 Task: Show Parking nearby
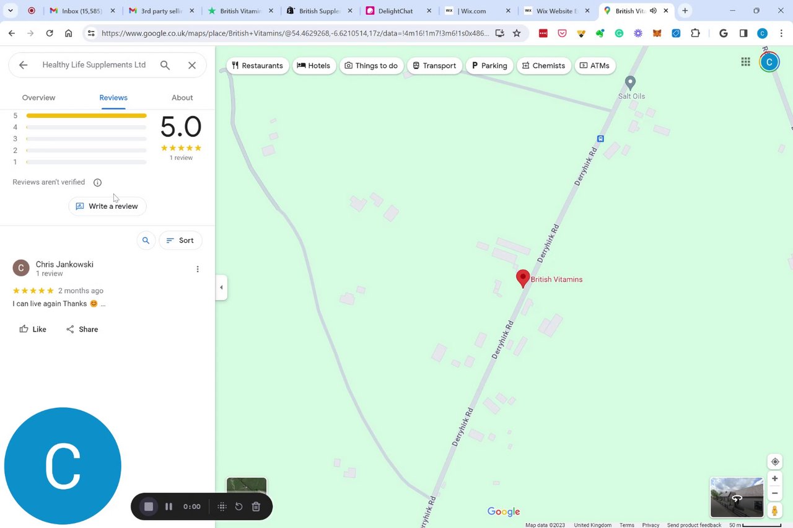pyautogui.click(x=489, y=66)
